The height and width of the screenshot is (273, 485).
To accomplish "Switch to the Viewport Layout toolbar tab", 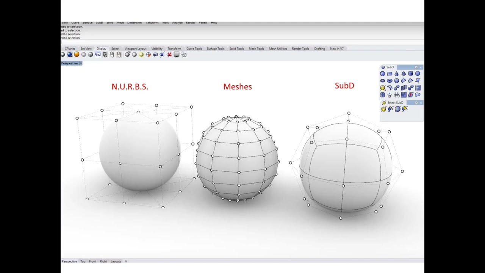I will tap(136, 49).
